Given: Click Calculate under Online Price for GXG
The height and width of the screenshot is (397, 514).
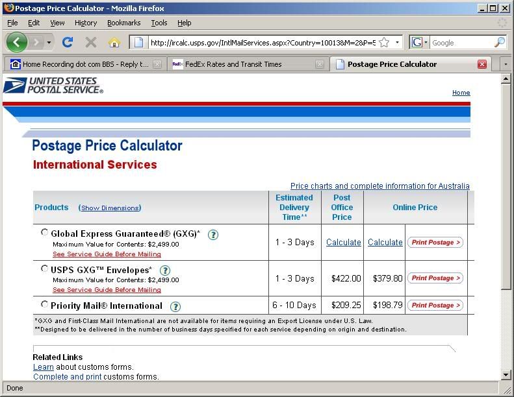Looking at the screenshot, I should point(385,242).
